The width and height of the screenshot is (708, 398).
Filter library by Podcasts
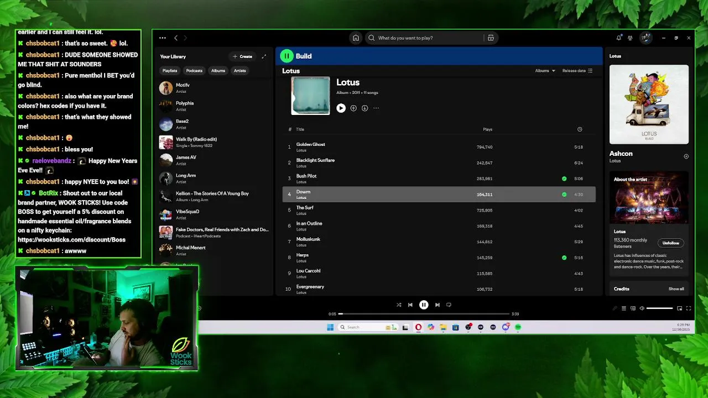coord(194,71)
